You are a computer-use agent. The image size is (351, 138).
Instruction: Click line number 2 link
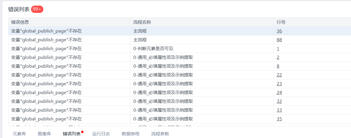(278, 57)
